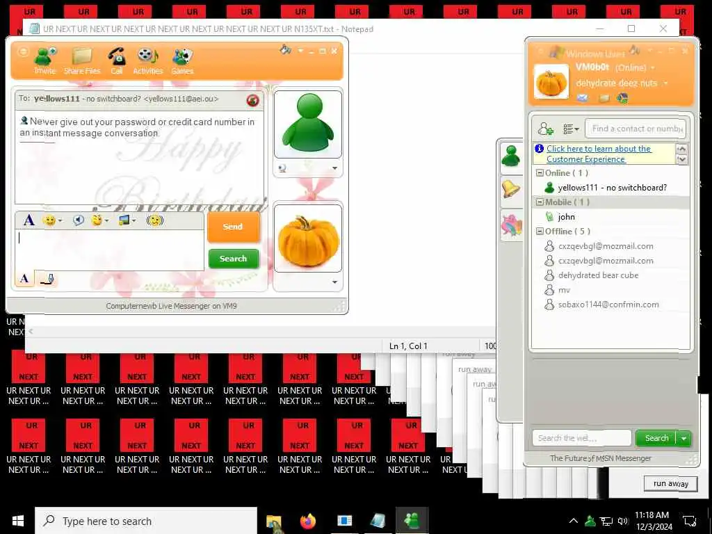This screenshot has width=712, height=534.
Task: Click the green buddy contact picture
Action: 308,124
